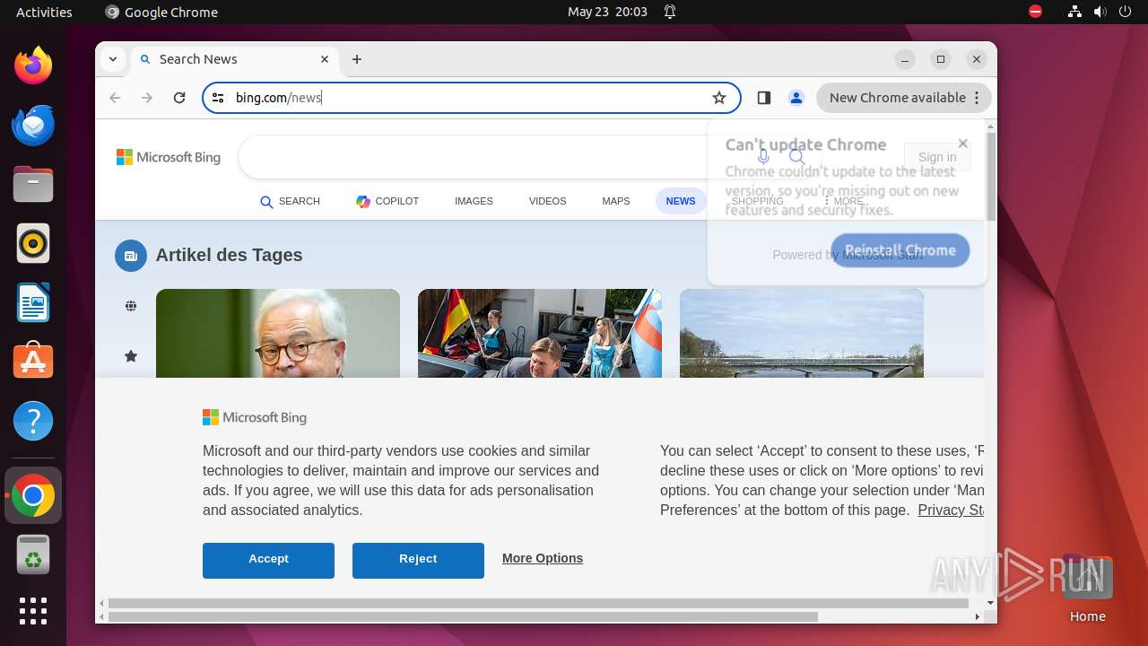Open the news card with bridge
Screen dimensions: 1148x646
coord(802,333)
